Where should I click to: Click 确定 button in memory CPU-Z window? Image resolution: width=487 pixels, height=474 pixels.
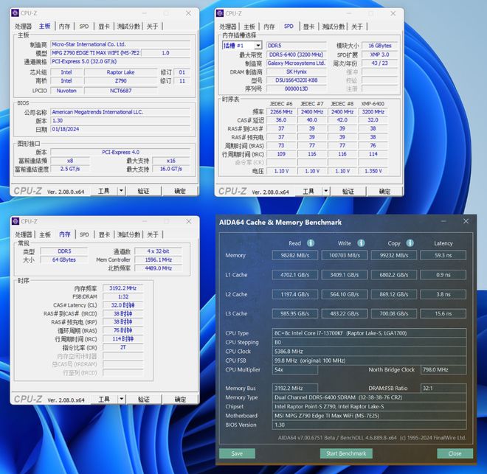point(180,399)
